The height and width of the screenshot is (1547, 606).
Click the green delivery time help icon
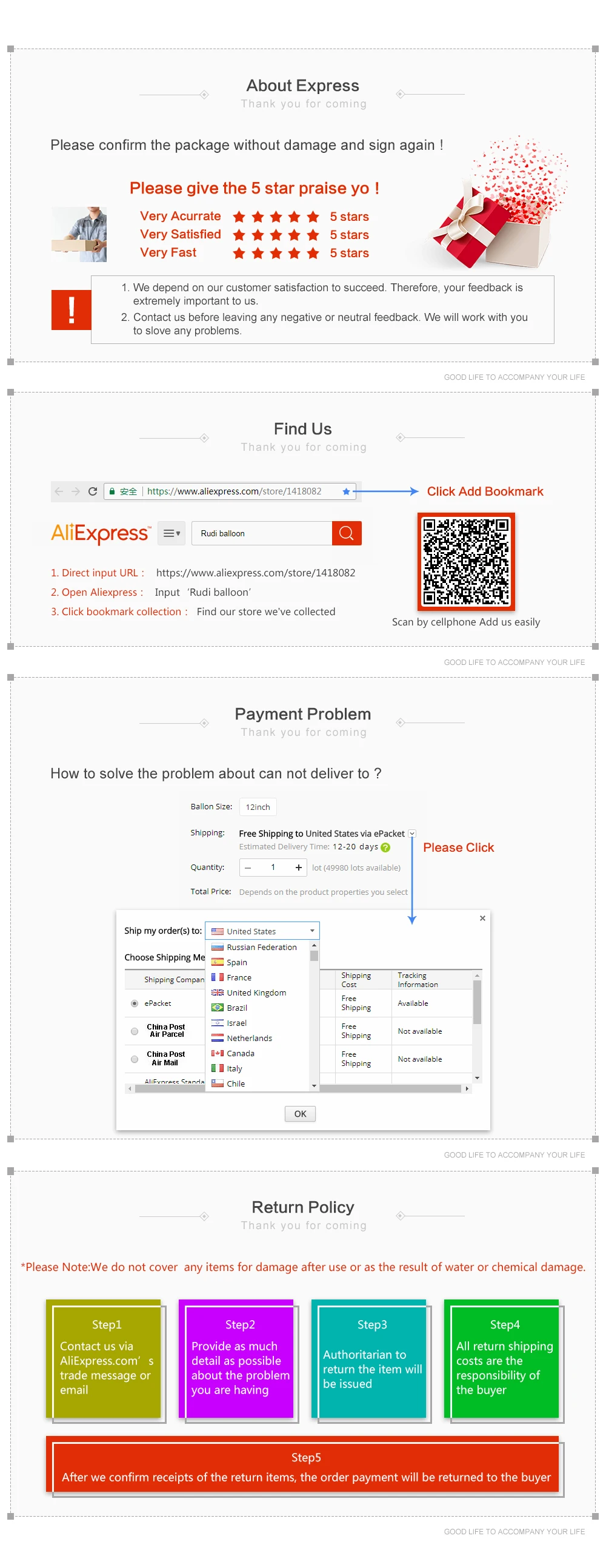385,848
